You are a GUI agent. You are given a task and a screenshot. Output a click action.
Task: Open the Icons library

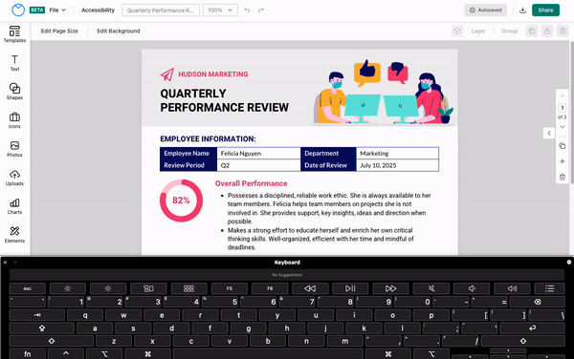coord(14,120)
